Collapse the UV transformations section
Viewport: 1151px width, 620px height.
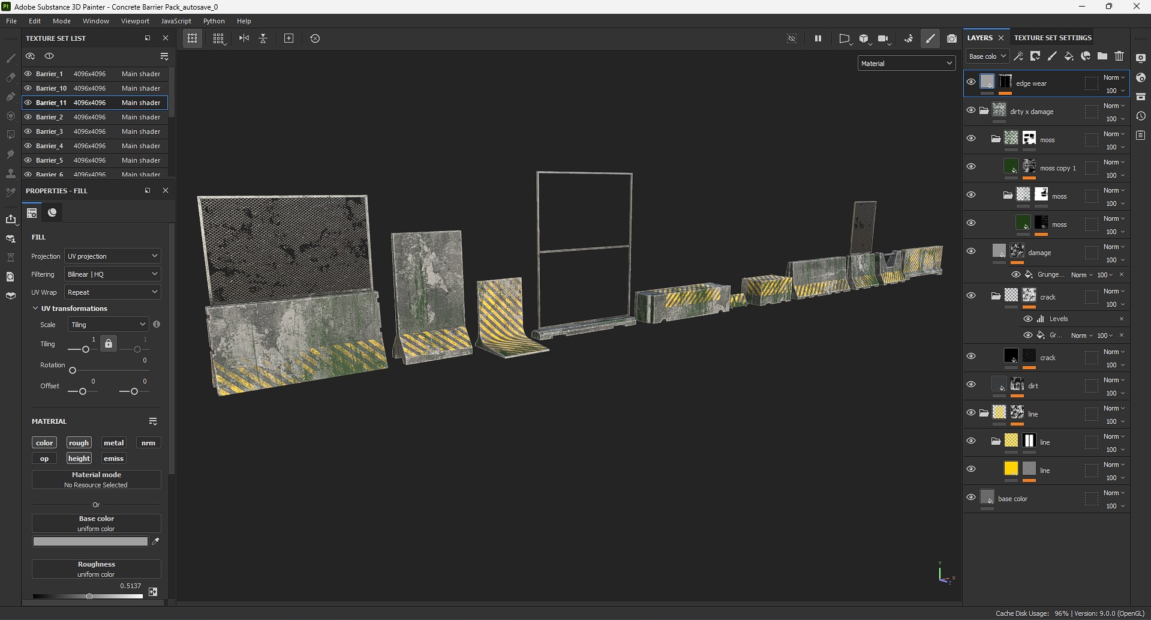coord(35,308)
